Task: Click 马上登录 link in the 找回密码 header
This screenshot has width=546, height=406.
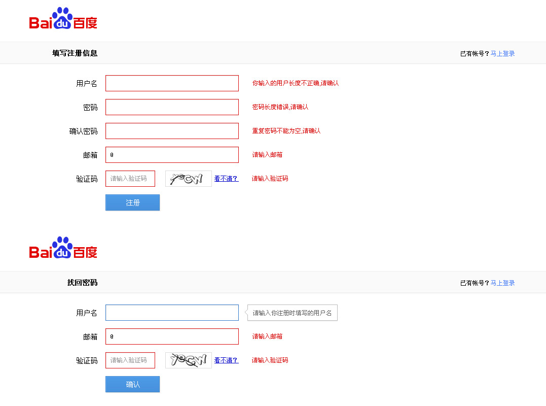Action: pyautogui.click(x=502, y=283)
